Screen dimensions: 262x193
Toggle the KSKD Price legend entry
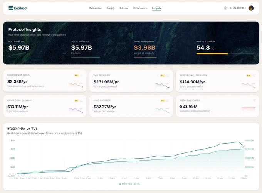[126, 184]
